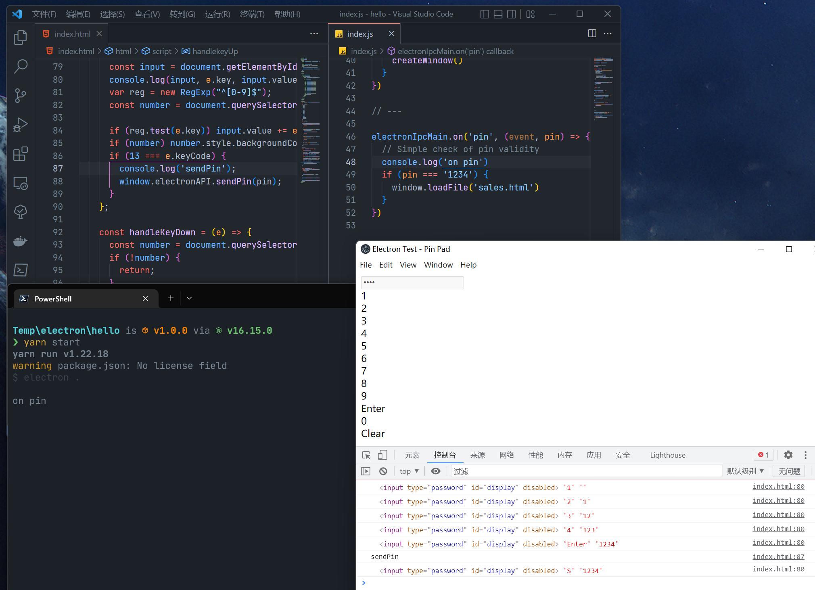Viewport: 815px width, 590px height.
Task: Open Window menu in Electron Pin Pad
Action: (438, 265)
